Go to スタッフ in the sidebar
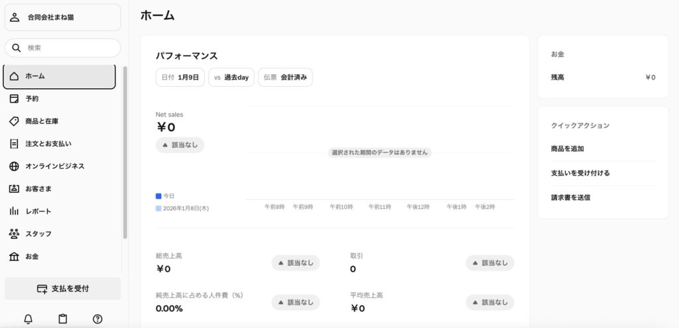The width and height of the screenshot is (679, 328). pos(38,234)
